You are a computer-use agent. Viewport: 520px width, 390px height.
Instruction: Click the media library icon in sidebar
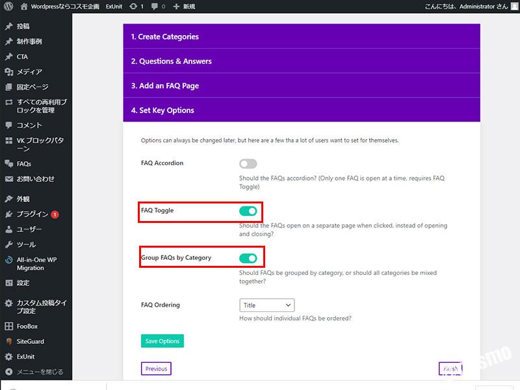tap(8, 71)
